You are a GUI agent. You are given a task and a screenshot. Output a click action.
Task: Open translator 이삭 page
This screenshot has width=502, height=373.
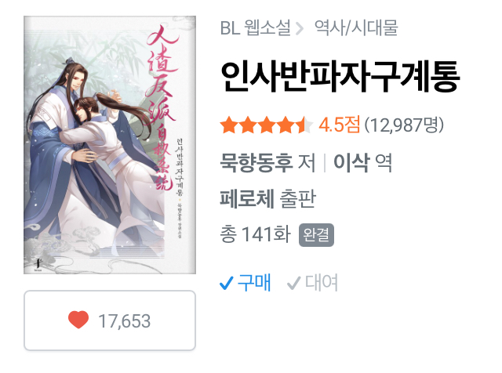click(351, 163)
